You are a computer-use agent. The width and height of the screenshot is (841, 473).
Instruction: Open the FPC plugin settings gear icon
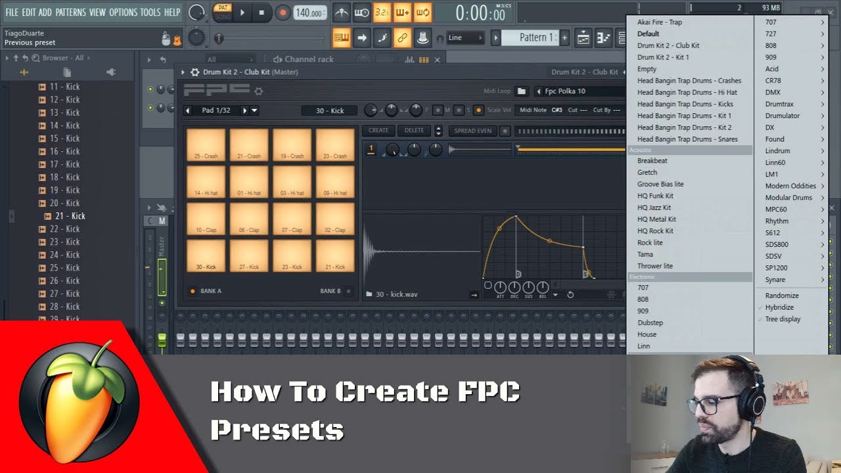click(194, 72)
